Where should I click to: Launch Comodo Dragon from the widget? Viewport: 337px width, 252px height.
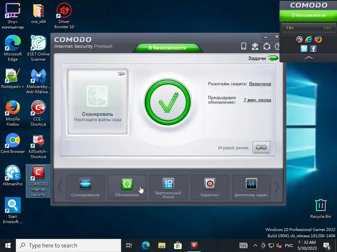[299, 39]
